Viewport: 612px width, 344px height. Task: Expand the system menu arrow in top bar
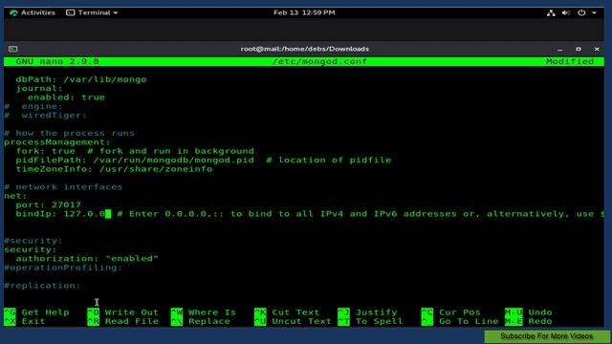[x=594, y=12]
